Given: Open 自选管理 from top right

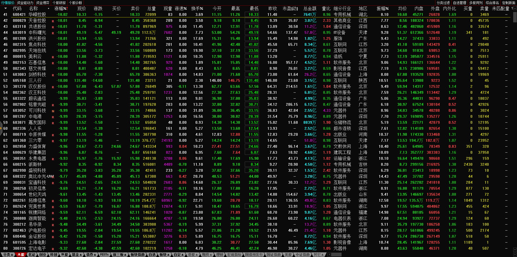Looking at the screenshot, I should tap(459, 3).
